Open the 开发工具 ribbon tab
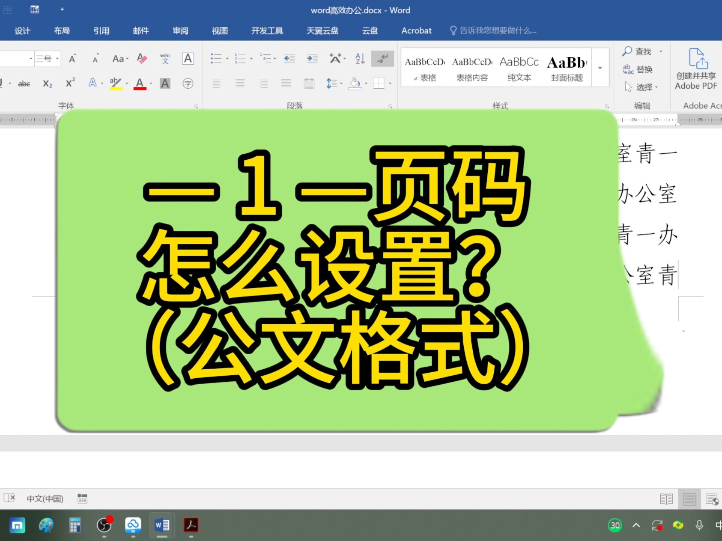The image size is (722, 541). coord(267,31)
